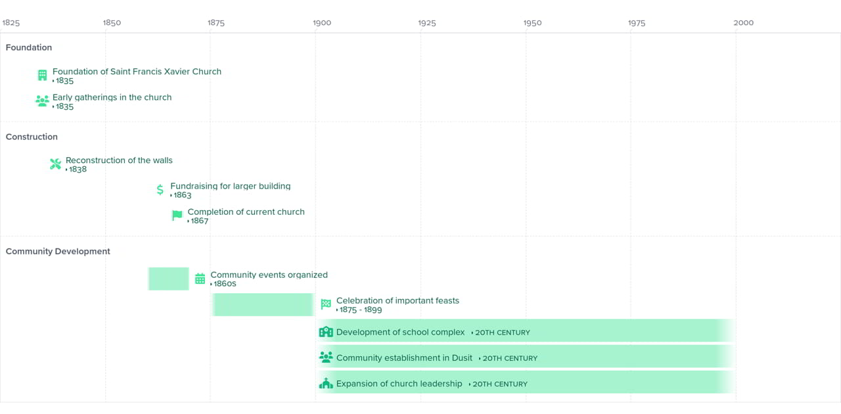Image resolution: width=841 pixels, height=414 pixels.
Task: Click the dollar sign fundraising icon
Action: 160,190
